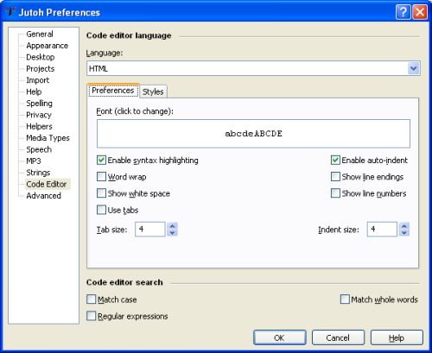
Task: Click the Tab size number field
Action: 150,230
